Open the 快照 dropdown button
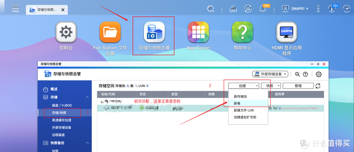 (x=271, y=86)
